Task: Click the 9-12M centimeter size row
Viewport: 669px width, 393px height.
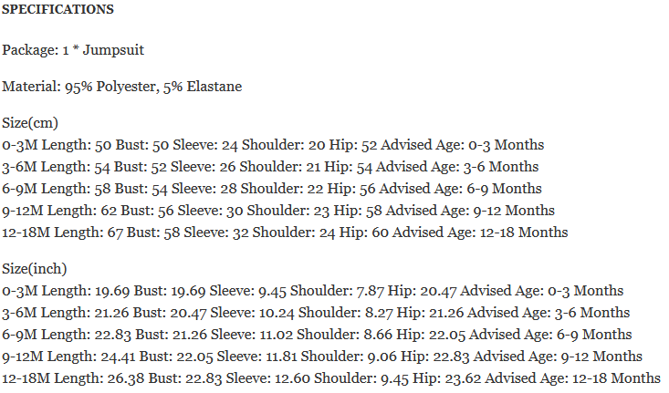Action: (278, 211)
